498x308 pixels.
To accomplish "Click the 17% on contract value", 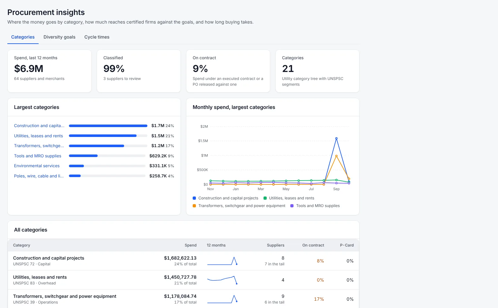I will click(x=319, y=299).
